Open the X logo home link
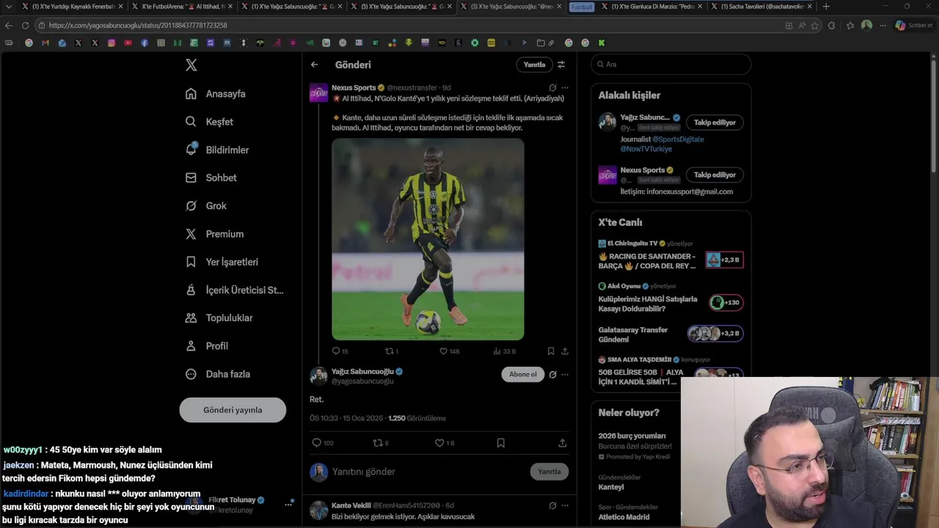The height and width of the screenshot is (528, 939). coord(191,65)
